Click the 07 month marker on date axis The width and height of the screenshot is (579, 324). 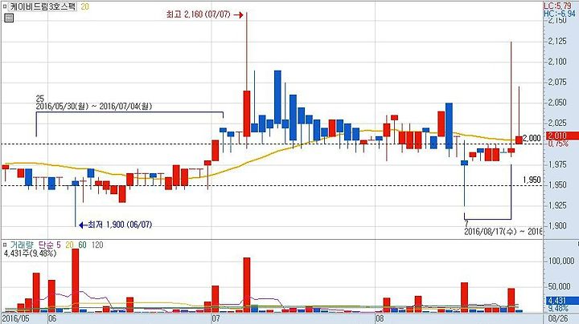tap(216, 318)
